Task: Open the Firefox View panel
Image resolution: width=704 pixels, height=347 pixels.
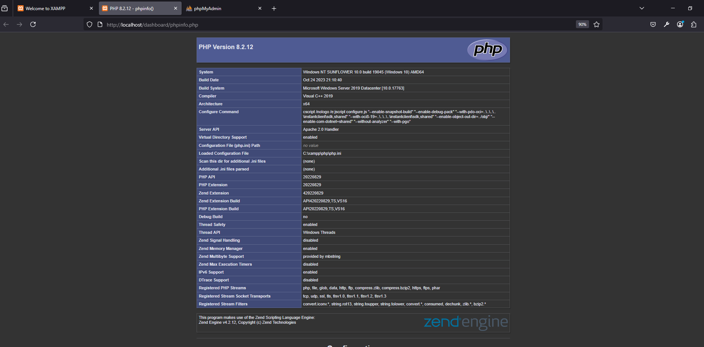Action: click(x=5, y=8)
